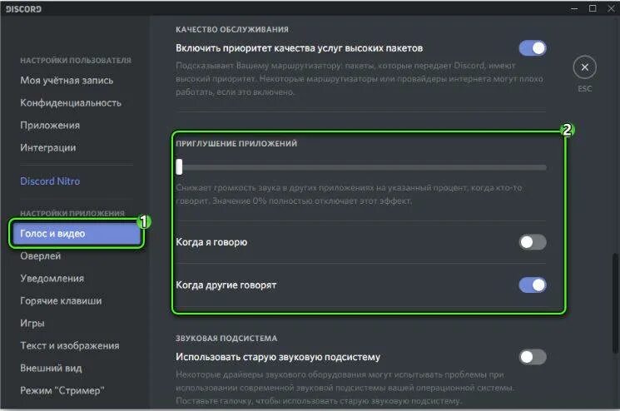Open "Горячие клавиши" settings

pos(61,300)
